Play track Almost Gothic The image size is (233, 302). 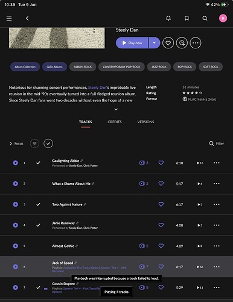tap(16, 246)
